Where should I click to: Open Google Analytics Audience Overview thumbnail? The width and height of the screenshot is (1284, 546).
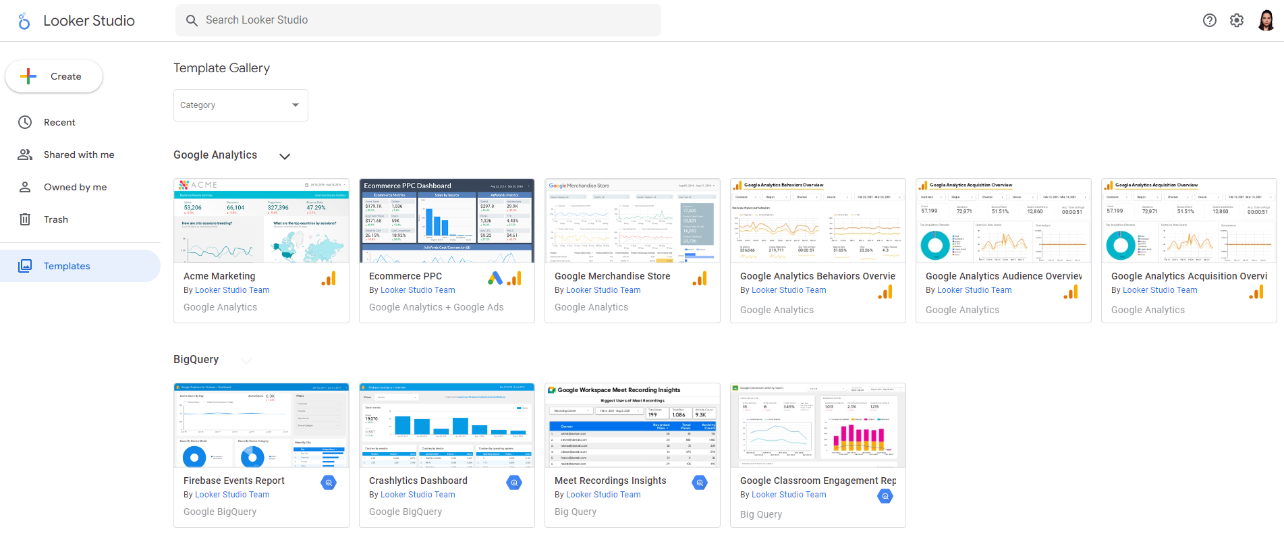(1003, 221)
